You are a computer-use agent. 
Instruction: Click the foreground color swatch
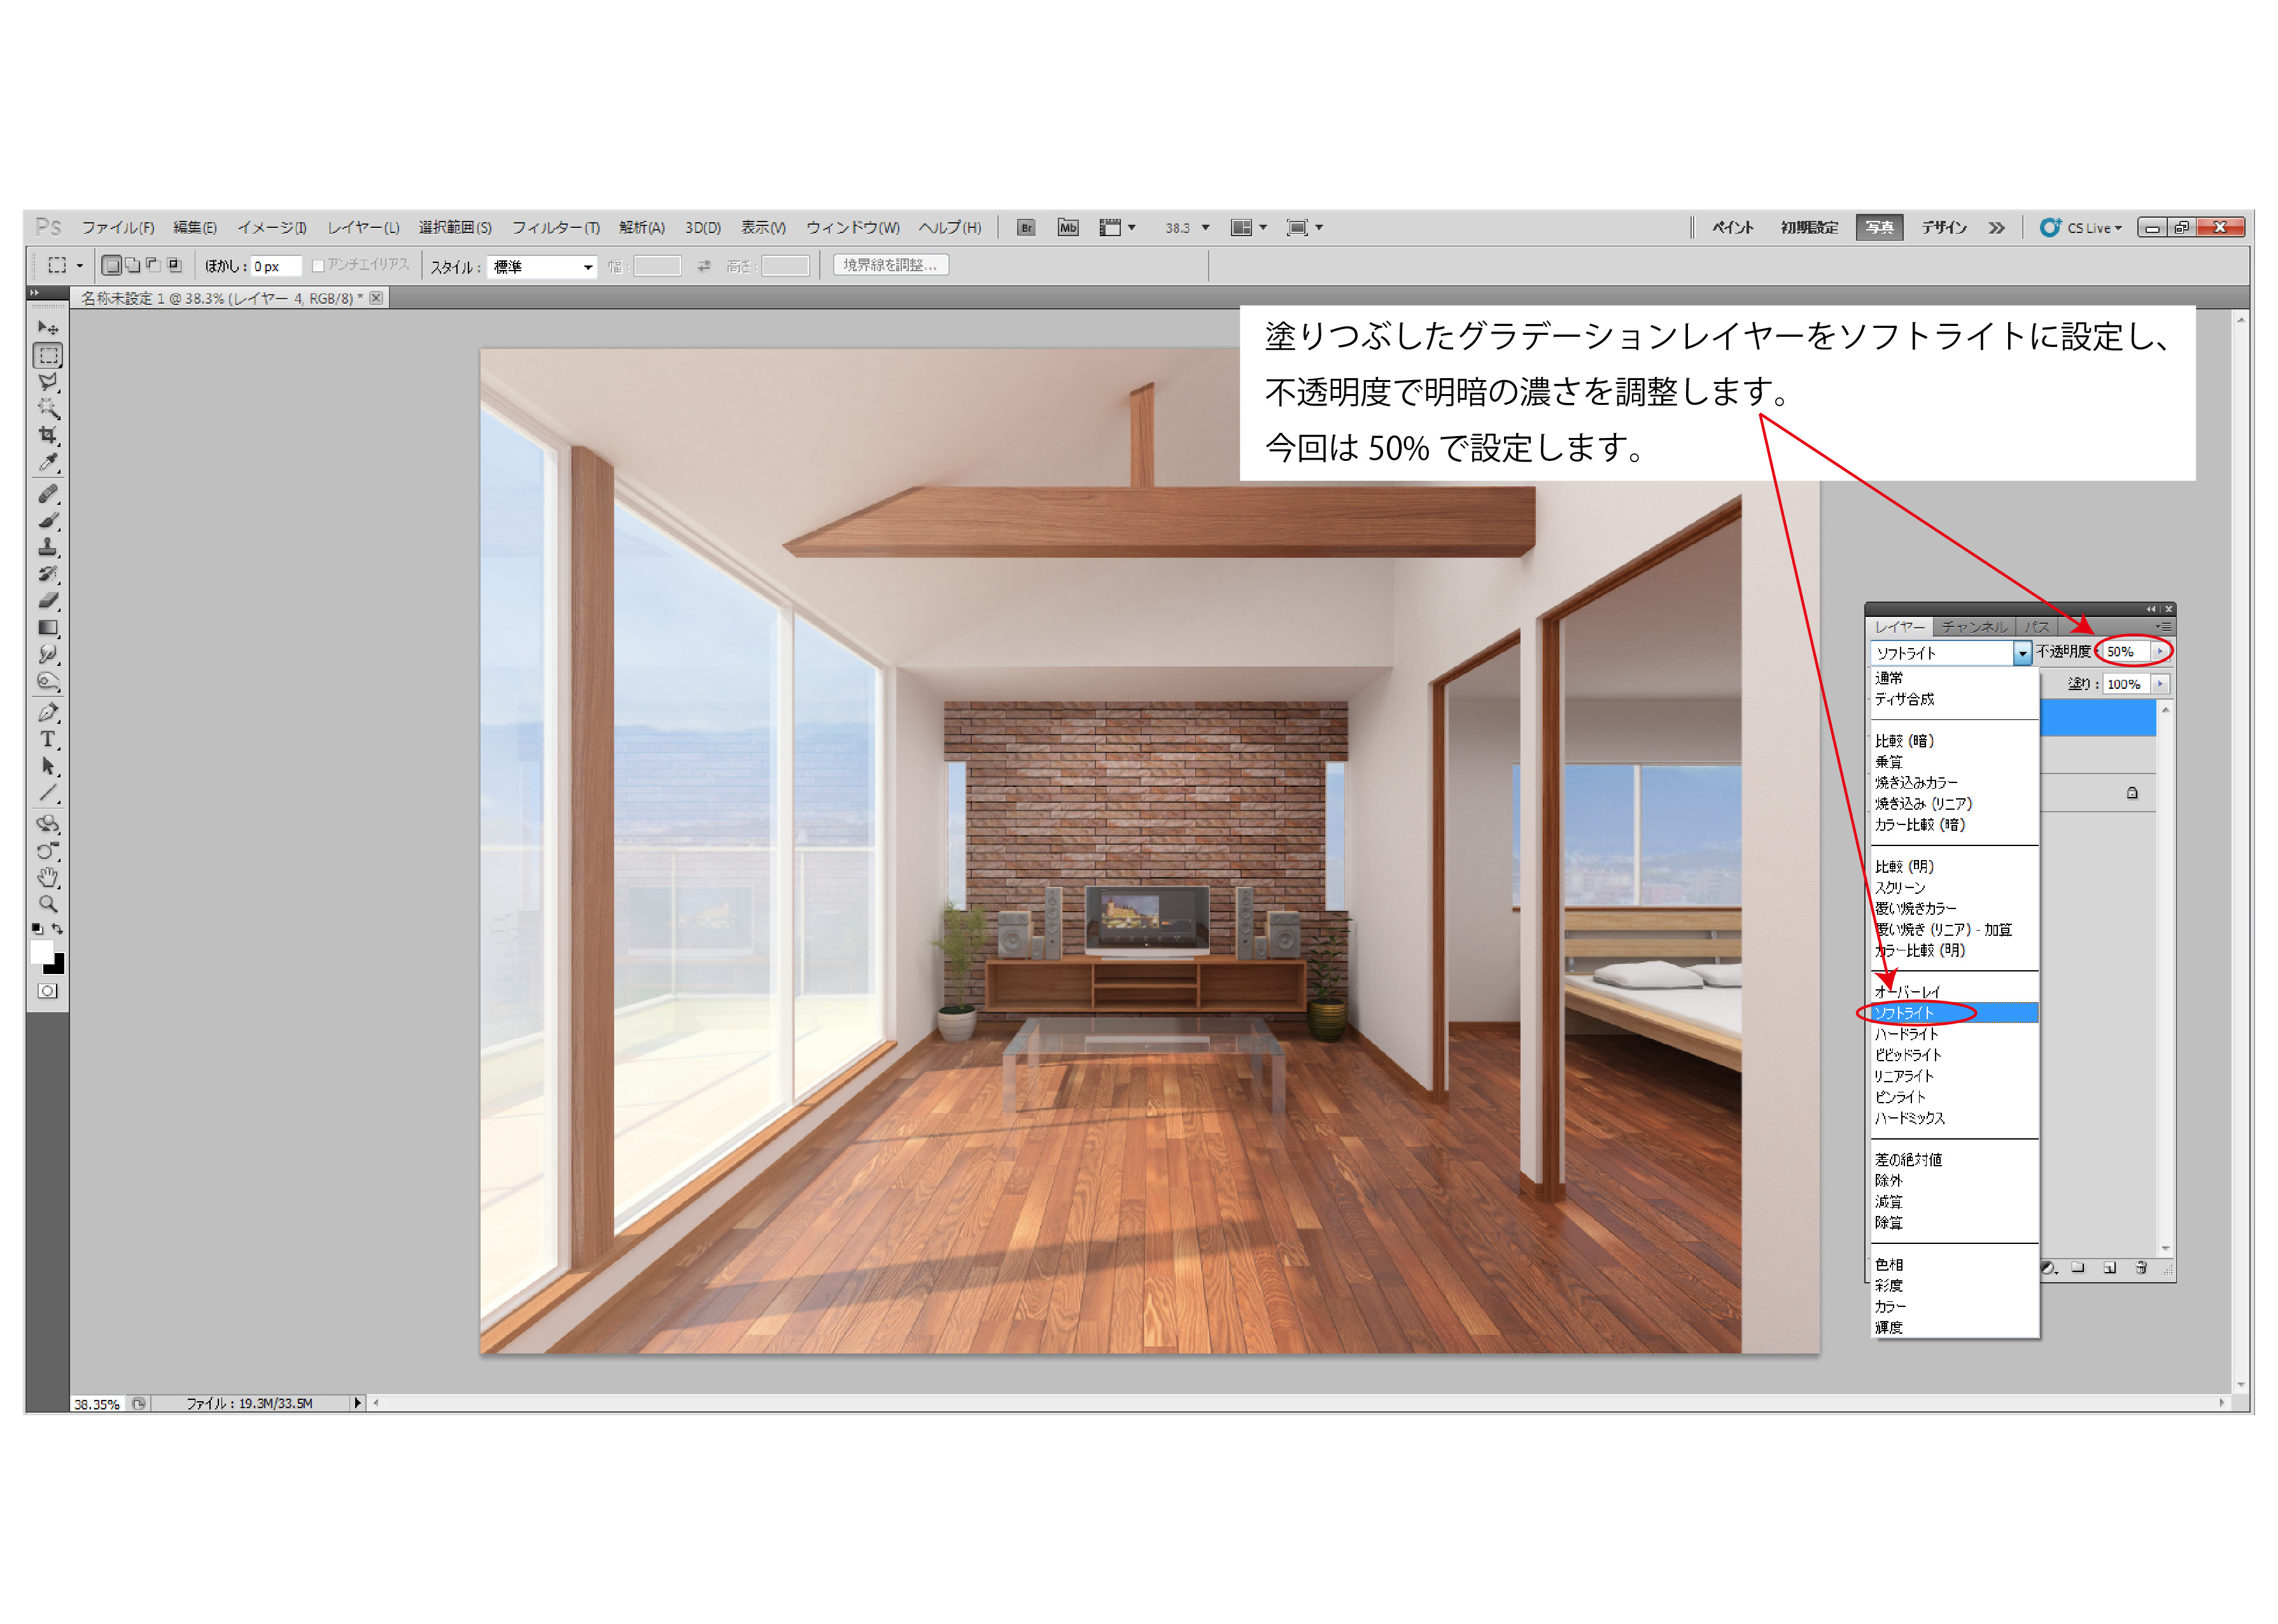click(41, 952)
